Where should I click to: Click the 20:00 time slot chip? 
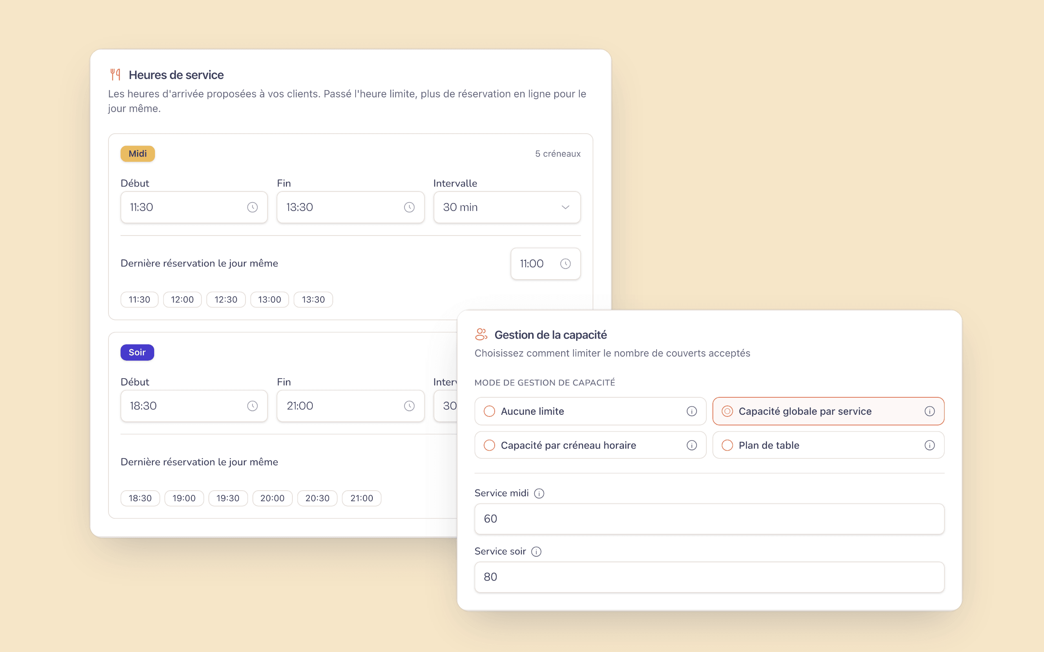(x=272, y=498)
